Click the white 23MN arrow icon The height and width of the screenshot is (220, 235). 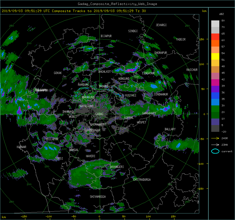pos(215,145)
